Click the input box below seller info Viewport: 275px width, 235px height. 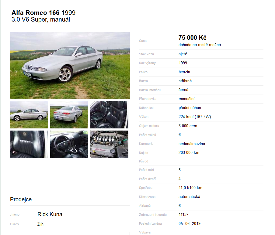coord(70,233)
